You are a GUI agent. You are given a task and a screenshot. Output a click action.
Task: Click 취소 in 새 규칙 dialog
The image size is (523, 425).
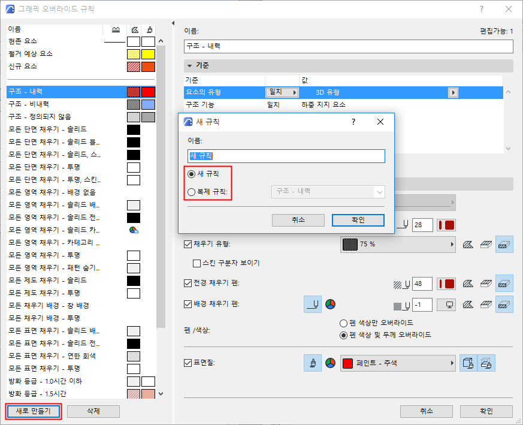point(298,220)
